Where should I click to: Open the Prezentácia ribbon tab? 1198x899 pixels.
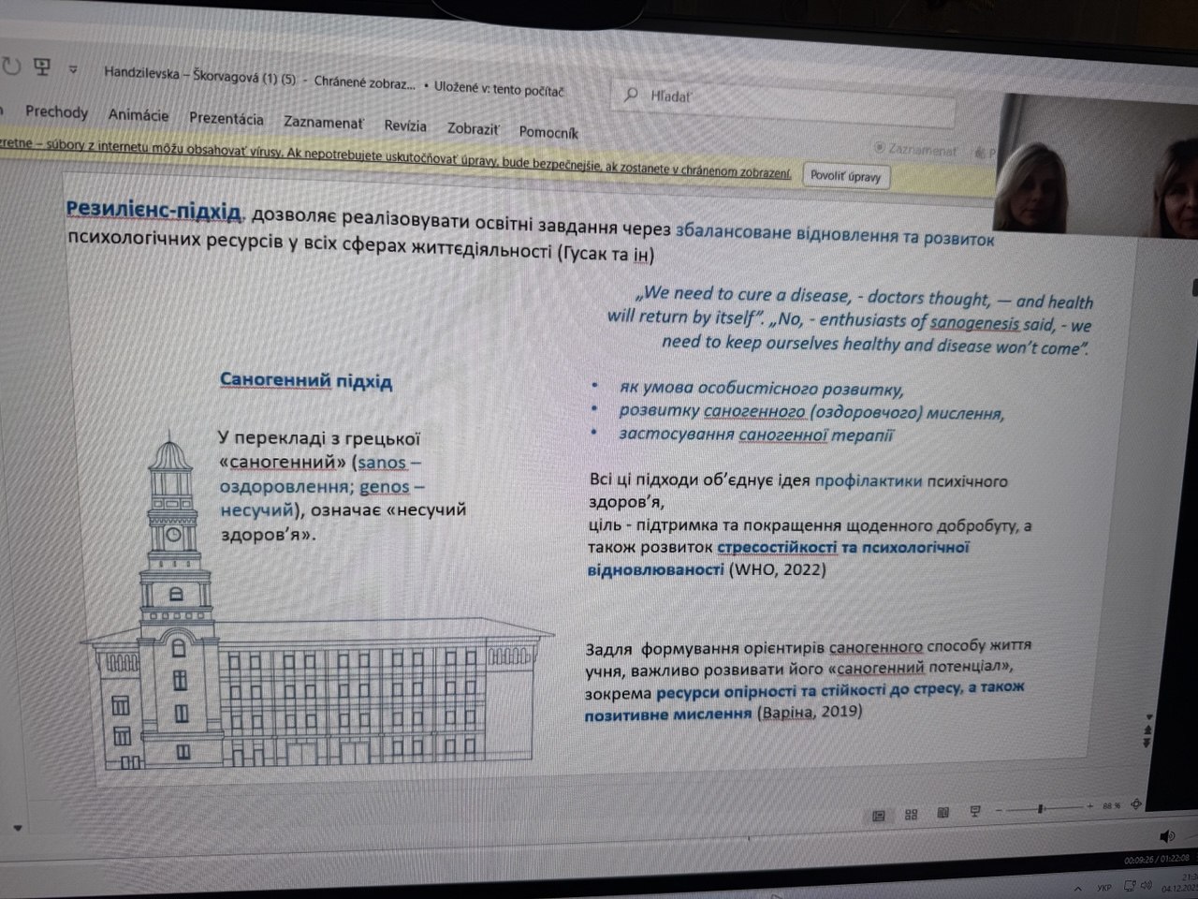226,119
